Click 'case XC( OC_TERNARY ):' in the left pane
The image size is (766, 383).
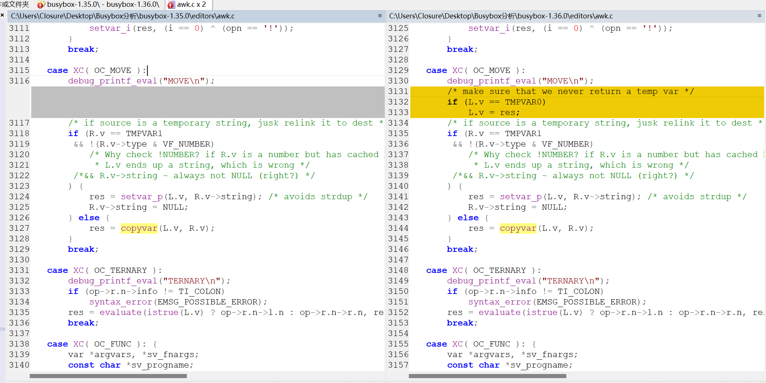pos(105,270)
